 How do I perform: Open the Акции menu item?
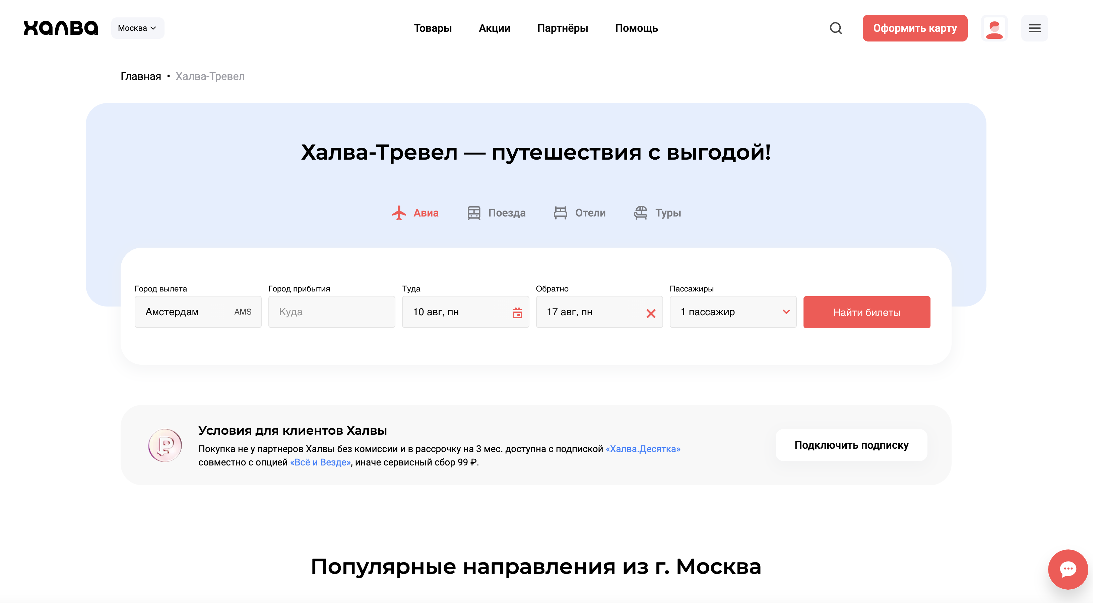pyautogui.click(x=494, y=28)
